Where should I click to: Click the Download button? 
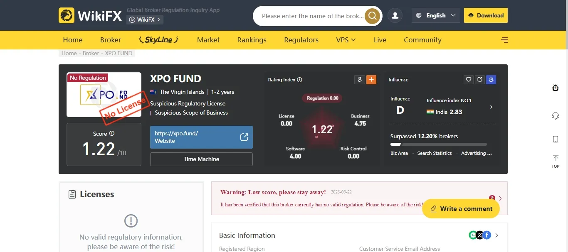coord(486,15)
